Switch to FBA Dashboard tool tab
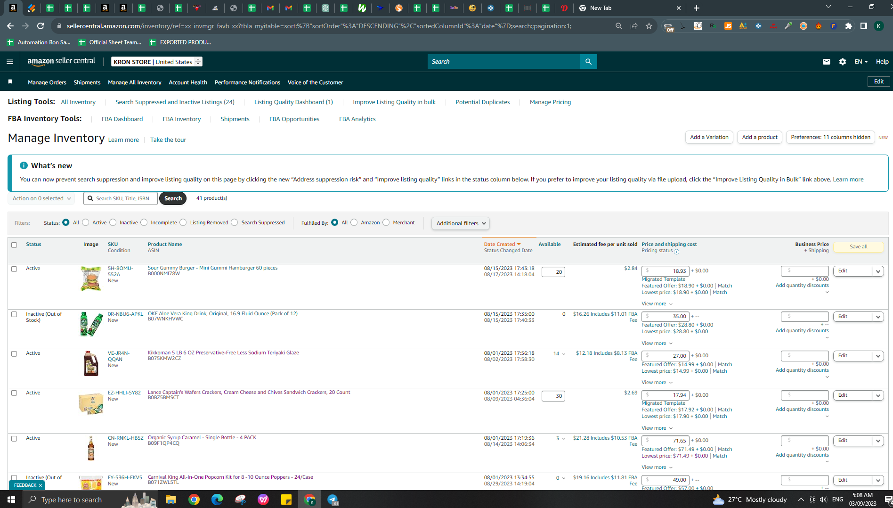Screen dimensions: 893x508 pos(122,119)
